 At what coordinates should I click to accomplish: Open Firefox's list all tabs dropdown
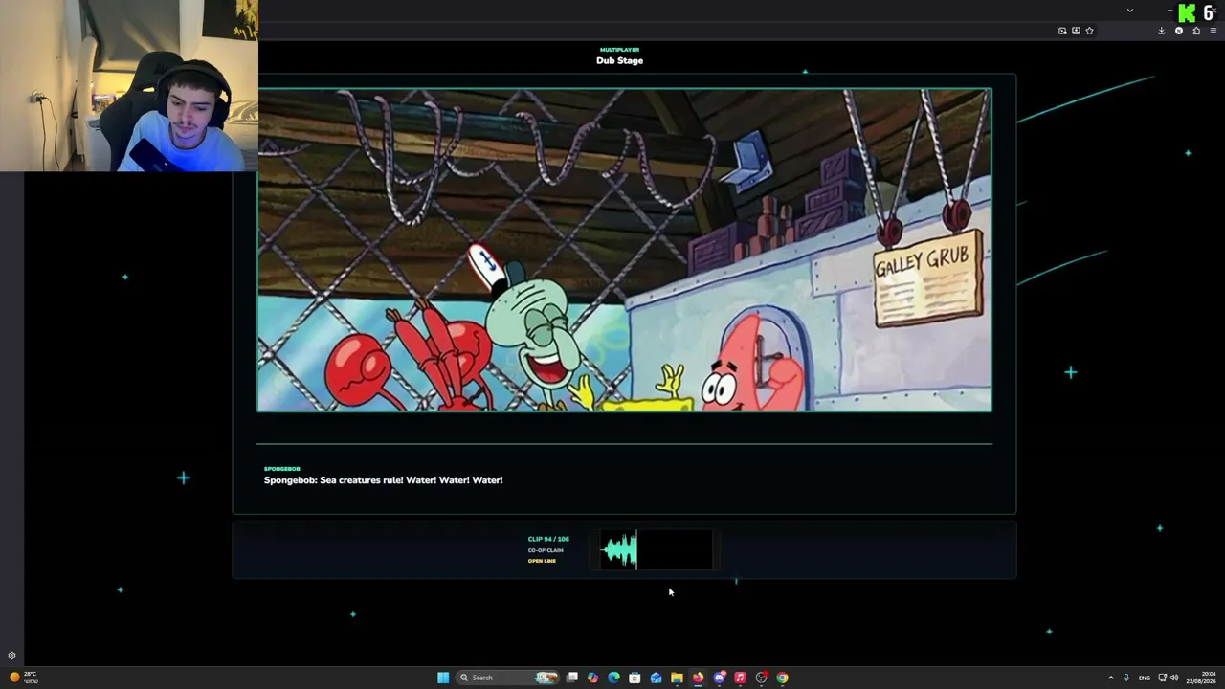coord(1130,11)
